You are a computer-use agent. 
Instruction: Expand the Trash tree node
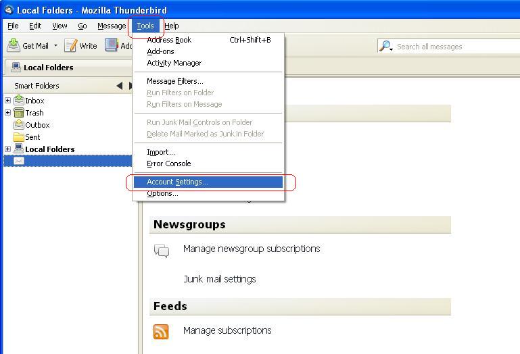[x=8, y=113]
